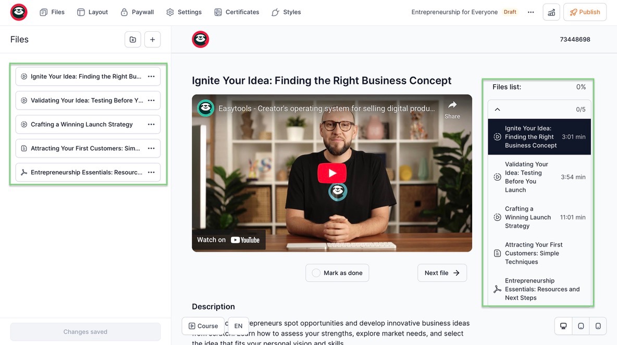Toggle the Mark as done circle
Viewport: 617px width, 345px height.
pos(316,273)
